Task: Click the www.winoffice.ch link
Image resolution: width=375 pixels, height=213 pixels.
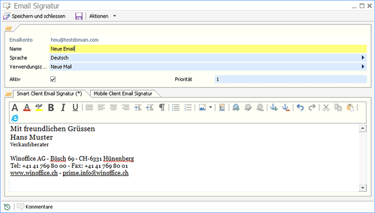Action: pyautogui.click(x=34, y=173)
